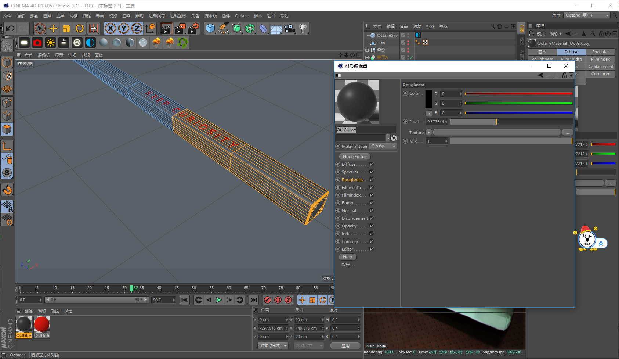Enable the Snap magnet tool
Viewport: 619px width, 359px height.
pyautogui.click(x=7, y=190)
